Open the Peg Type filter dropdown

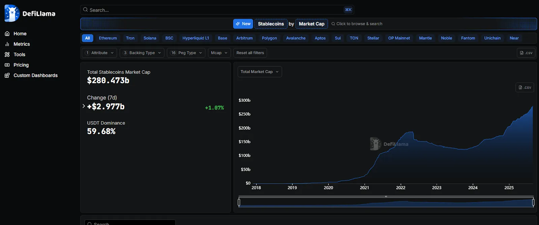(186, 53)
